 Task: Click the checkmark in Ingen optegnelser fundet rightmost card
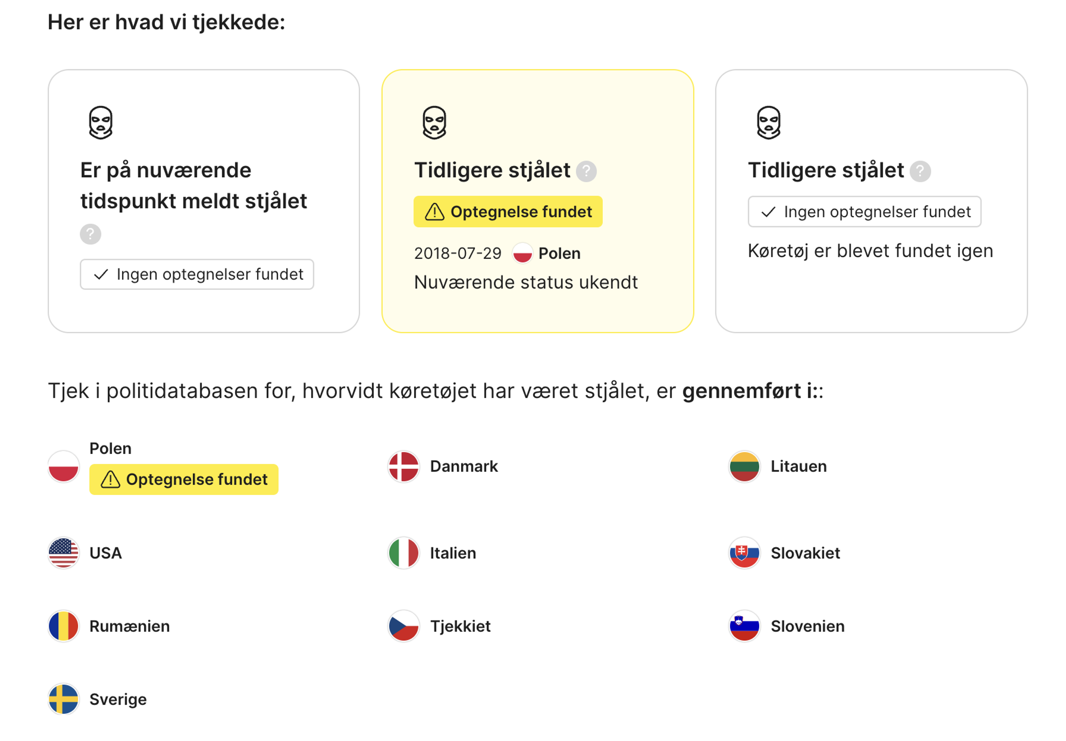(x=769, y=212)
